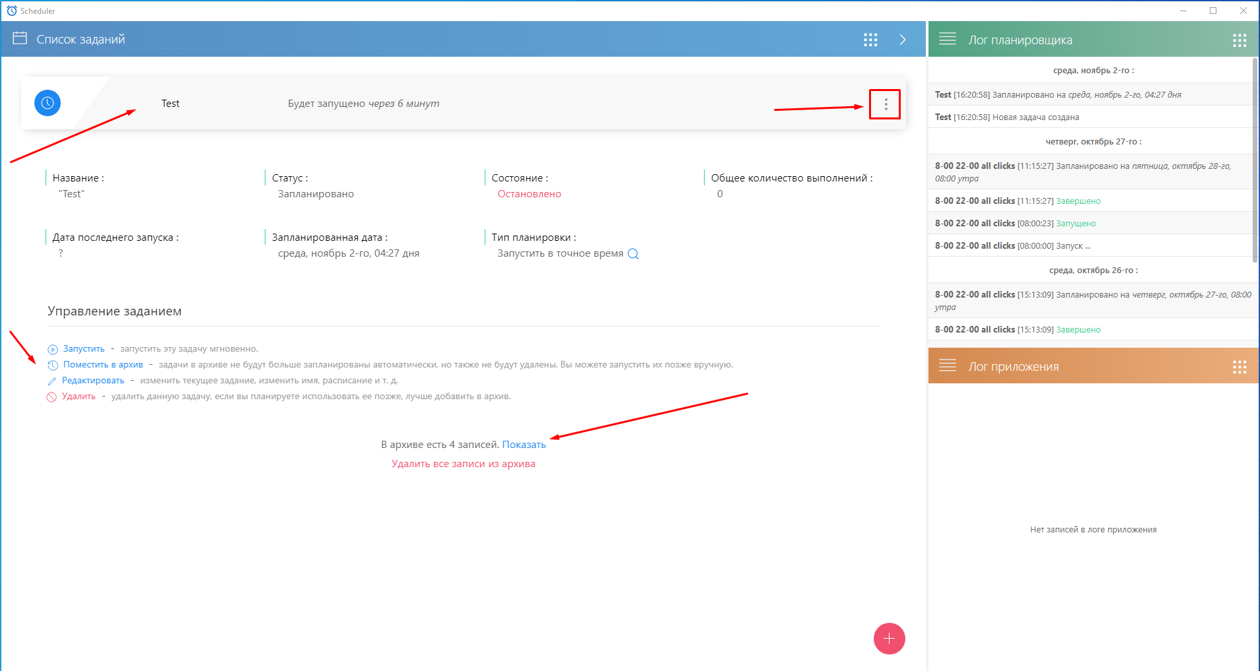1260x671 pixels.
Task: Click the blue clock icon of Test task
Action: point(48,103)
